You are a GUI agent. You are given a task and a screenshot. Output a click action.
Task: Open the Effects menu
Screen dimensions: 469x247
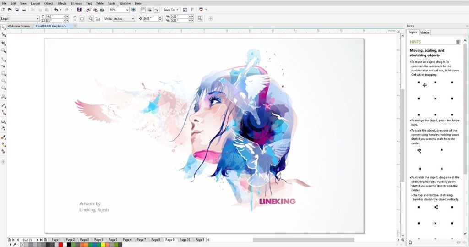(x=62, y=3)
